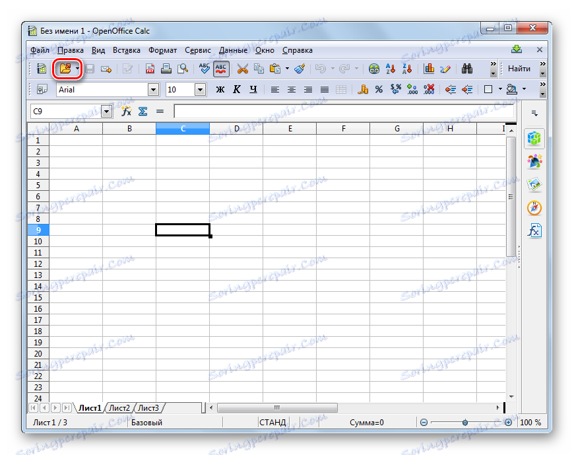
Task: Toggle AutoSpellcheck ABC button
Action: 221,69
